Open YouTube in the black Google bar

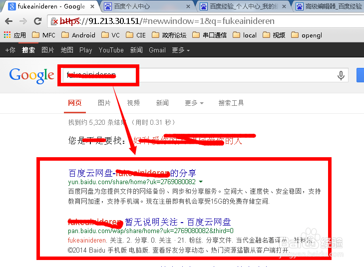pos(111,50)
